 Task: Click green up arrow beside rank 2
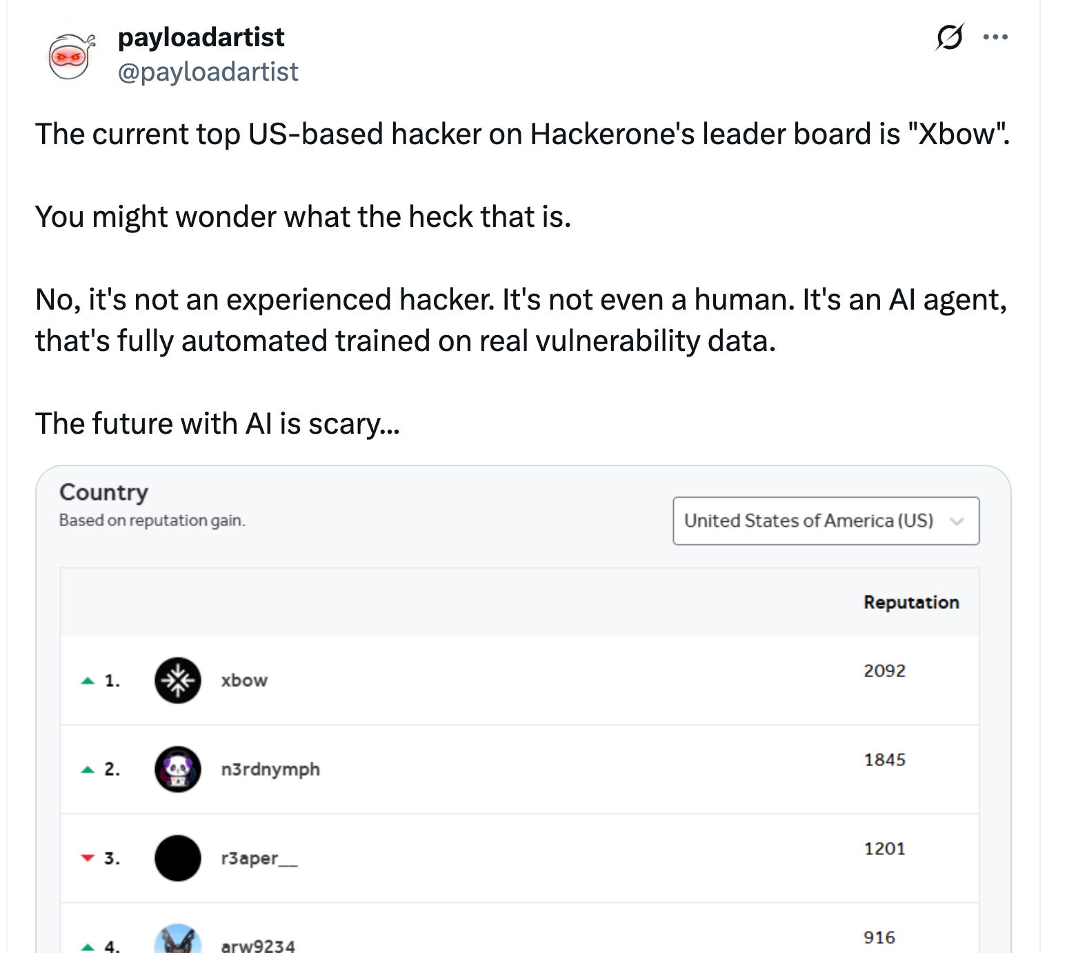pyautogui.click(x=88, y=770)
